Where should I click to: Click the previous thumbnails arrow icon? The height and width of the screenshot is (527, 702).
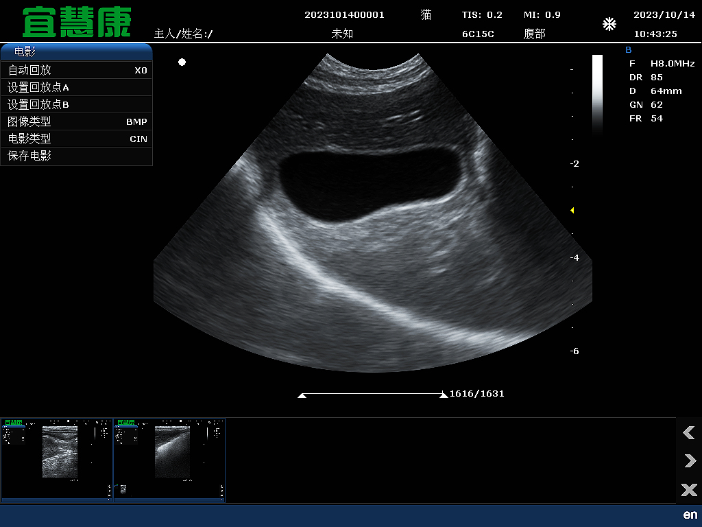coord(689,432)
